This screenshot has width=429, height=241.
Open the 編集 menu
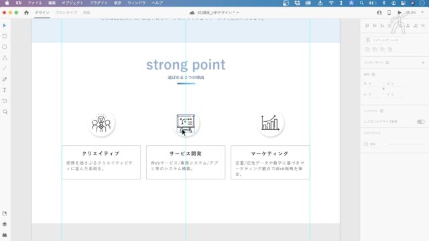pyautogui.click(x=52, y=3)
